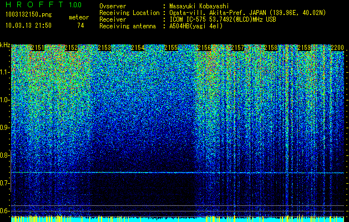Click time marker 2159

[304, 48]
